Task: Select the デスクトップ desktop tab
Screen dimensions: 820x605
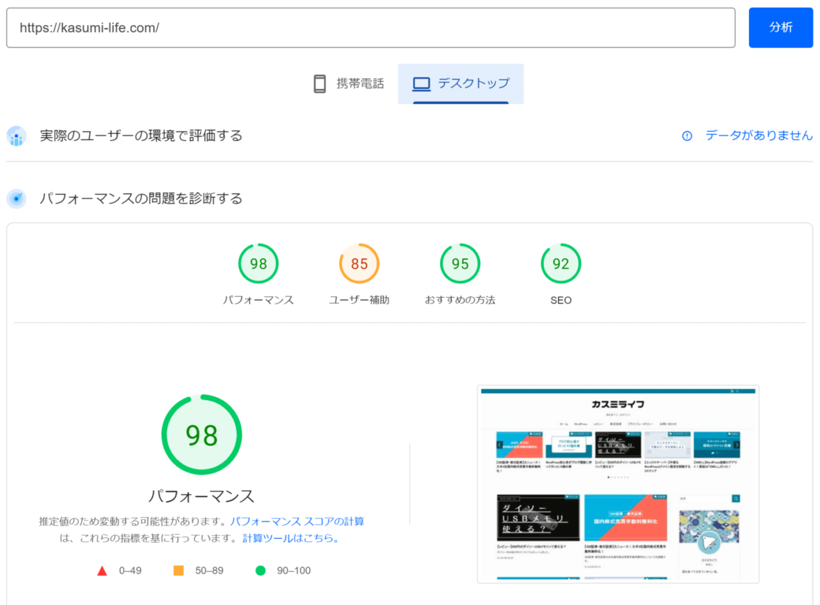Action: coord(461,84)
